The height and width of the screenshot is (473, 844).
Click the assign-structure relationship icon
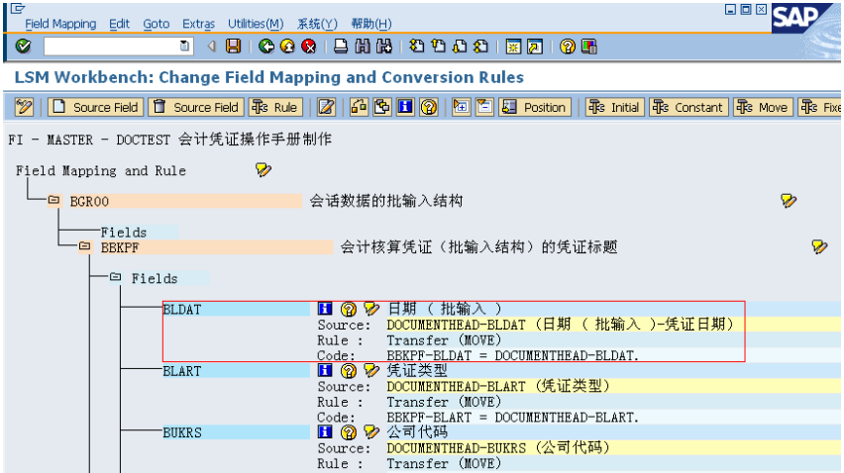359,107
